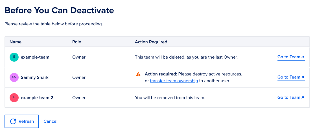Click the circular refresh arrow icon
Screen dimensions: 317x136
[13, 121]
